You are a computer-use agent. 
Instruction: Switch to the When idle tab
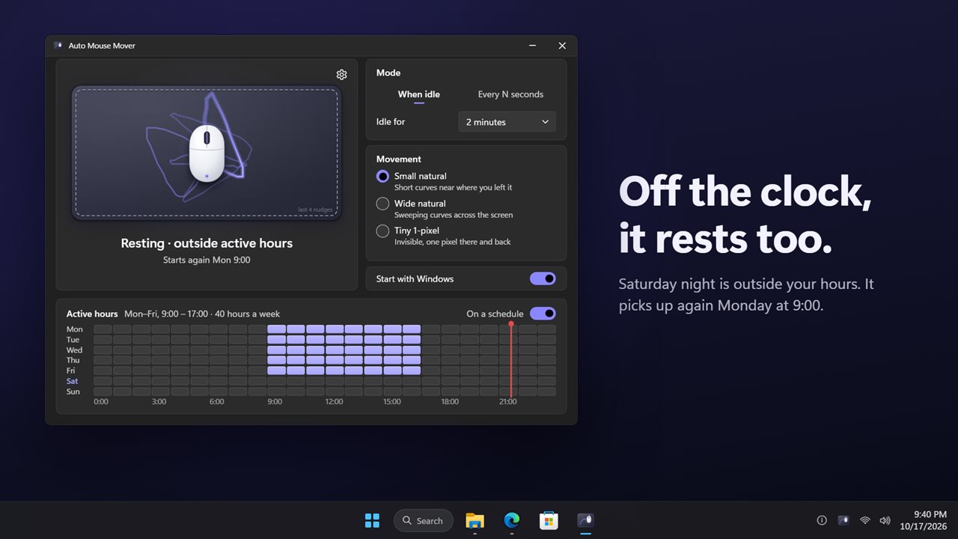tap(419, 94)
